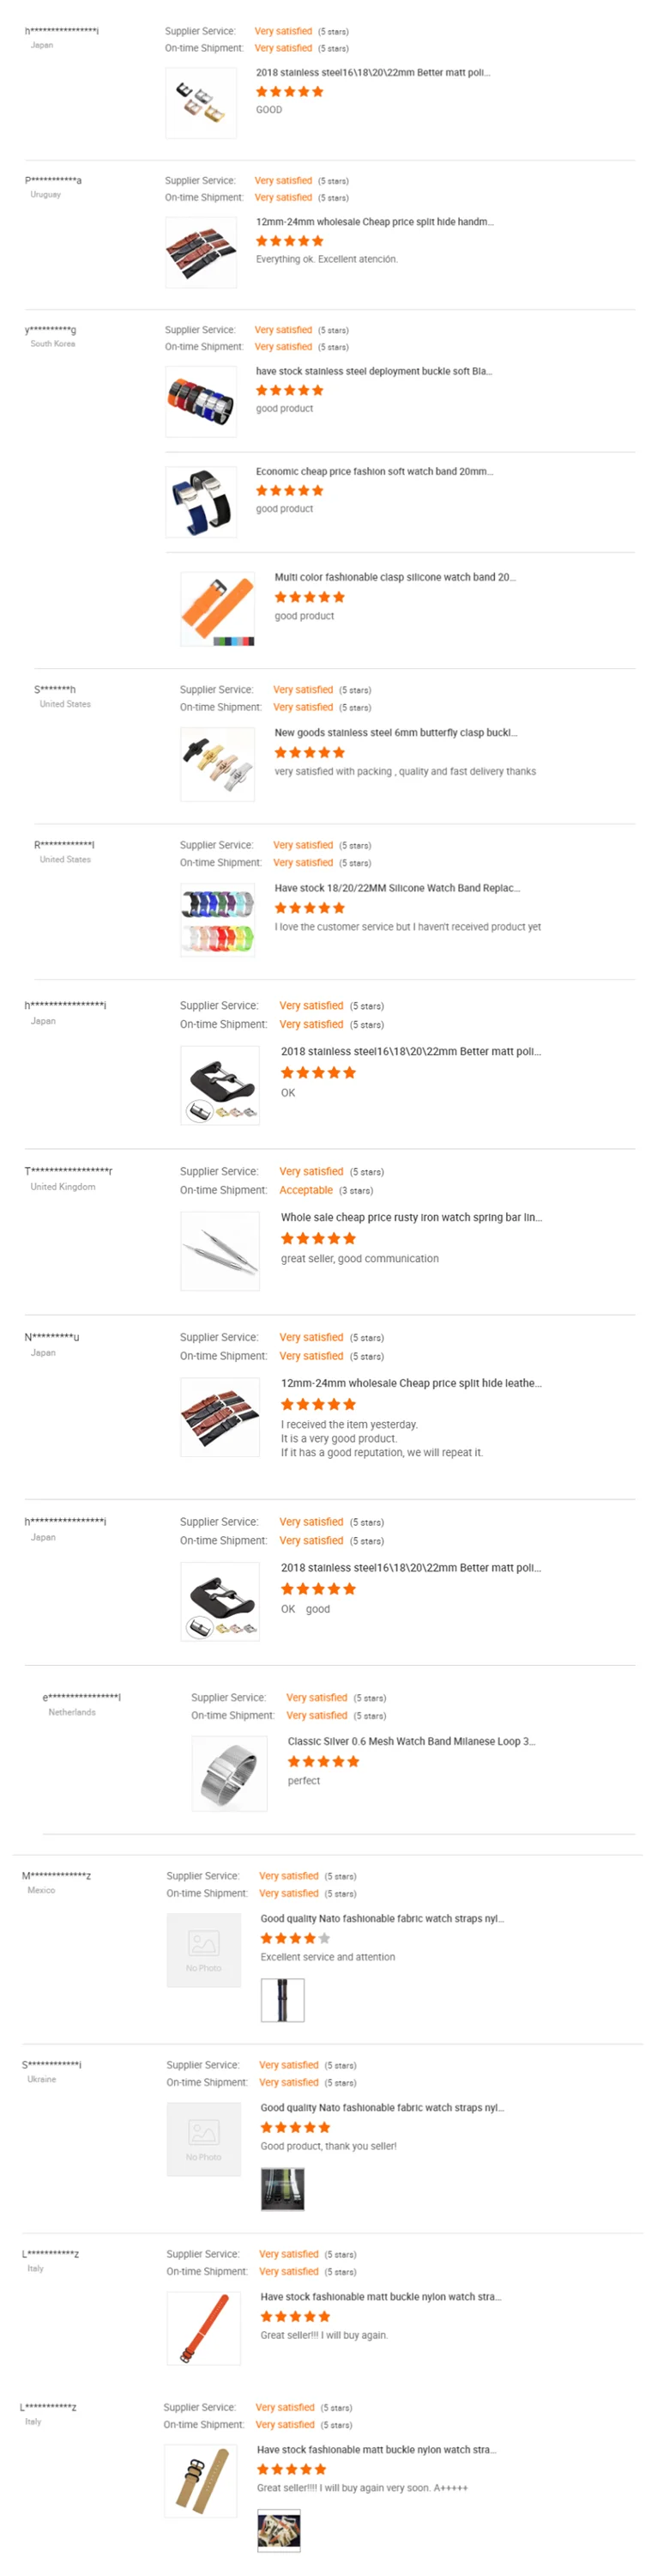The image size is (651, 2576).
Task: Enlarge review photo under "buy again very soon. A+++++"
Action: pyautogui.click(x=279, y=2531)
